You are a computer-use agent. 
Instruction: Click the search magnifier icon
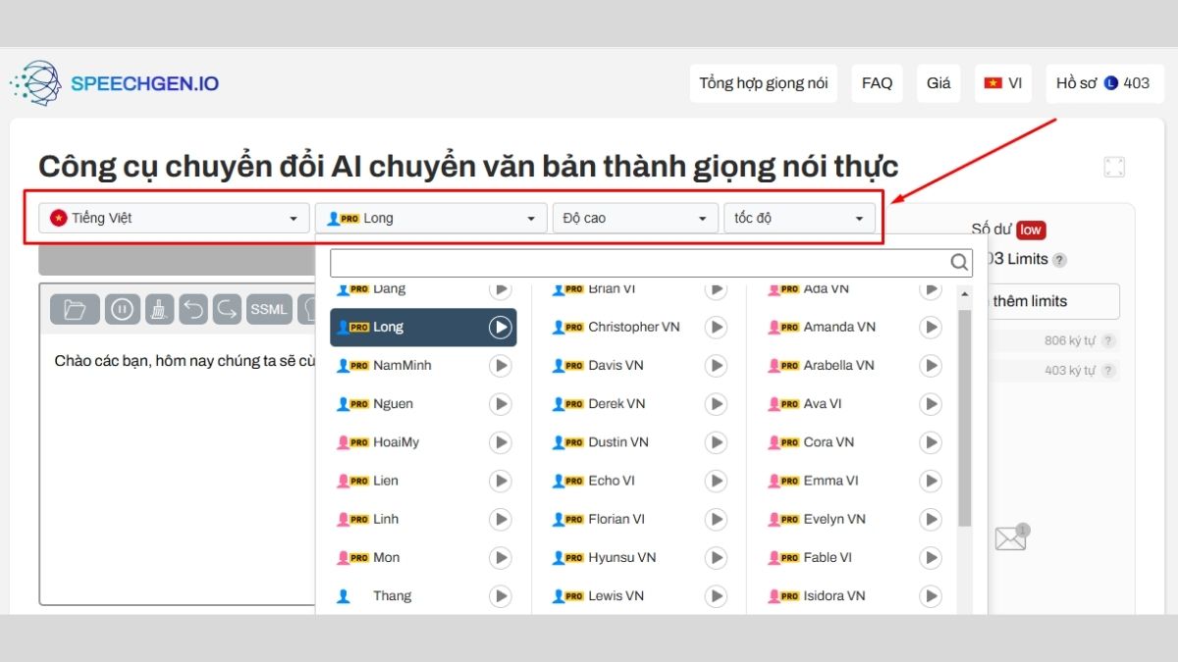coord(959,263)
